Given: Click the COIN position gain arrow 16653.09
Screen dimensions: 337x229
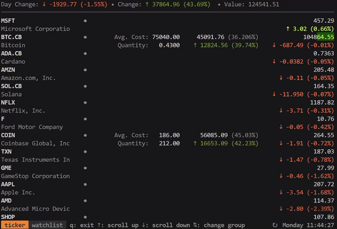Looking at the screenshot, I should (195, 144).
